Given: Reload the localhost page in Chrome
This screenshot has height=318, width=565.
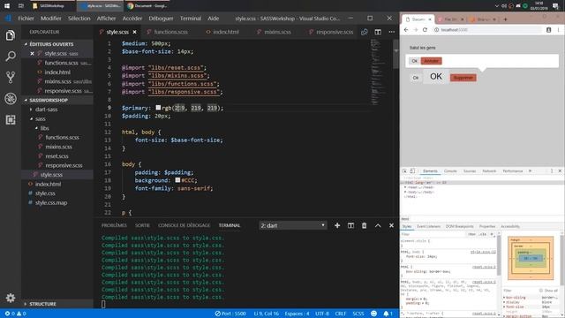Looking at the screenshot, I should 425,30.
